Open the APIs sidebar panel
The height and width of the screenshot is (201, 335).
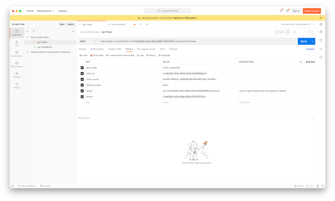[17, 43]
